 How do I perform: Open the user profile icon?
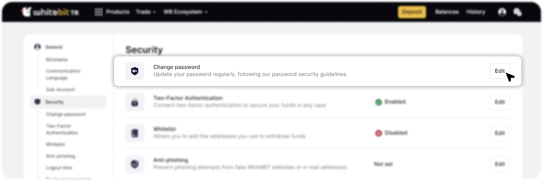tap(502, 12)
